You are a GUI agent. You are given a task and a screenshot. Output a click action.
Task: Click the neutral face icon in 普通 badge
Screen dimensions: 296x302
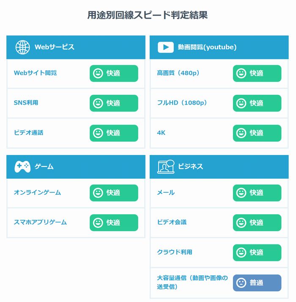click(241, 283)
